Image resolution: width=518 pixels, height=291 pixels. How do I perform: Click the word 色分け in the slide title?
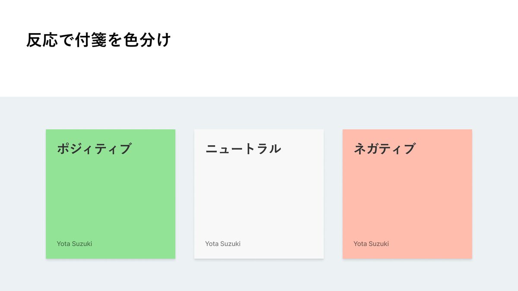click(147, 40)
